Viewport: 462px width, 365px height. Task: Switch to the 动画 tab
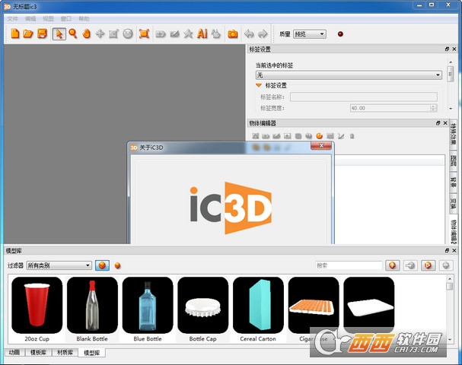pyautogui.click(x=14, y=352)
